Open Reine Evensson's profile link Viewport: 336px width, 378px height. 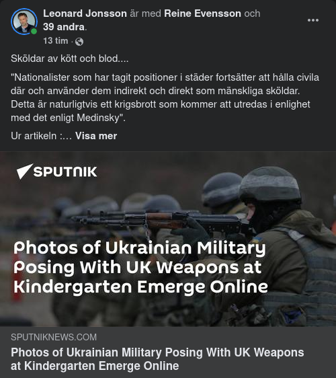point(202,13)
